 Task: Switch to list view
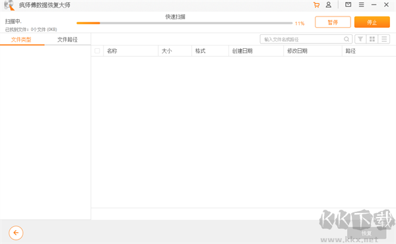click(x=384, y=39)
